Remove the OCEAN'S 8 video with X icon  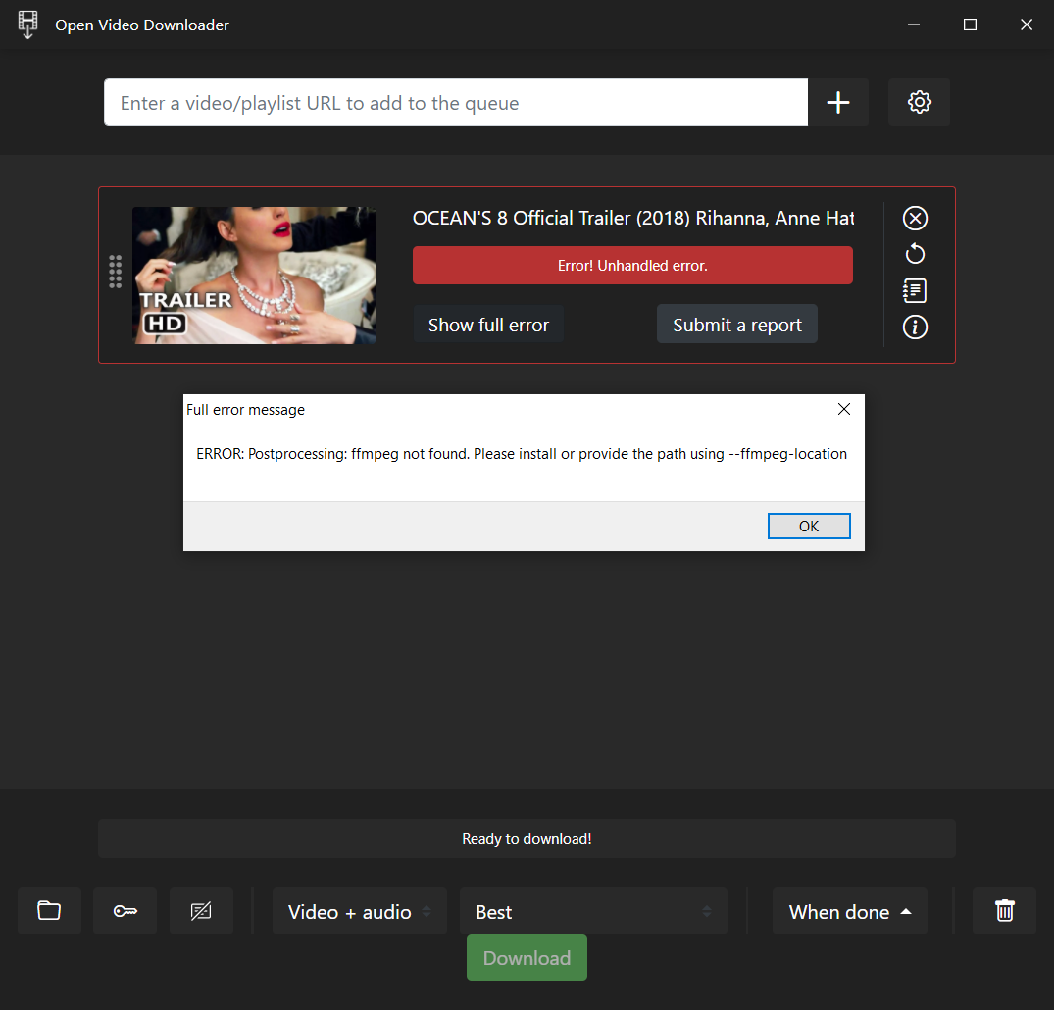(915, 218)
